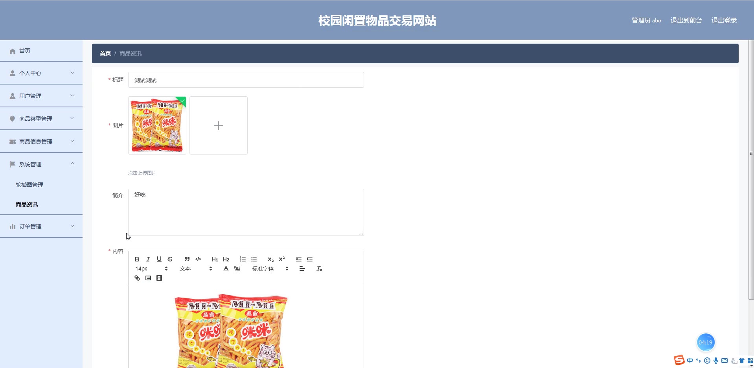Apply superscript formatting

tap(282, 259)
